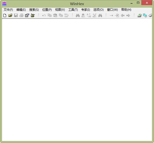
Task: Click the replace HEX values icon
Action: coord(94,15)
